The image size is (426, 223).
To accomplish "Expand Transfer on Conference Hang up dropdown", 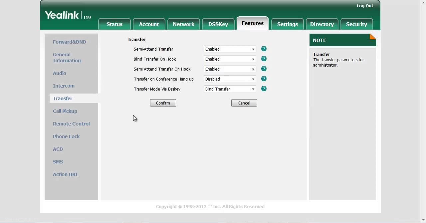I will click(230, 79).
